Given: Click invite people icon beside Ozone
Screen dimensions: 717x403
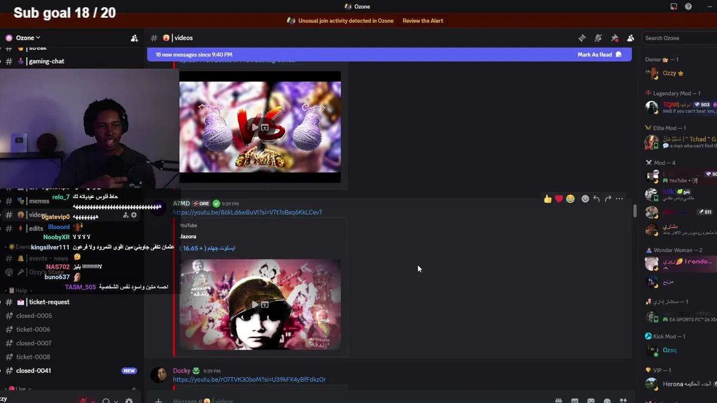Looking at the screenshot, I should click(134, 38).
